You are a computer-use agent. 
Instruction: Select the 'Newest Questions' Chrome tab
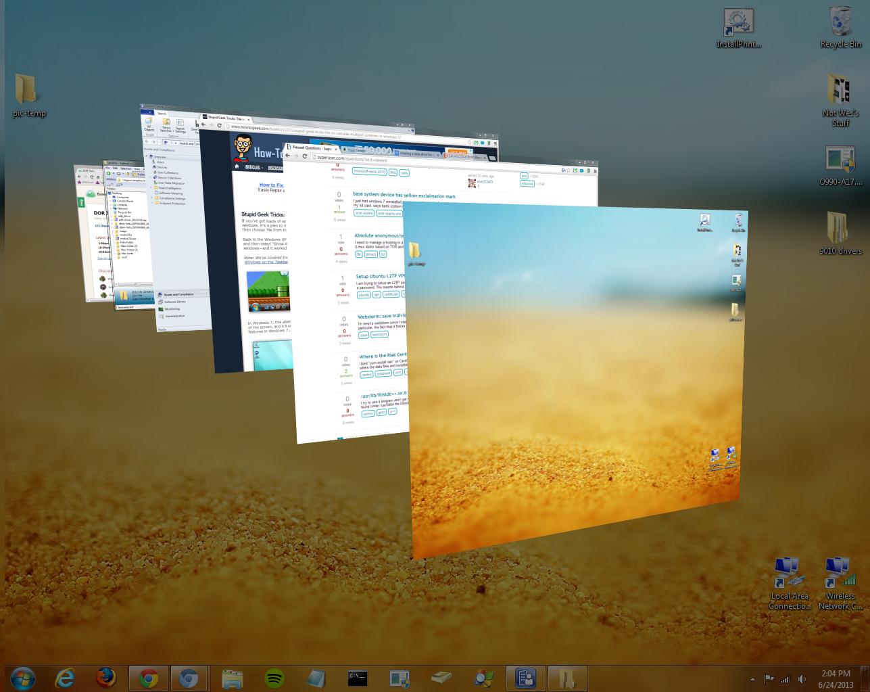(x=310, y=147)
